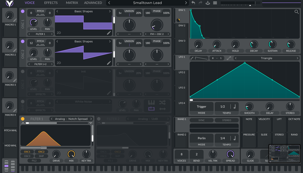The height and width of the screenshot is (173, 303).
Task: Open the OSC 1 FILTER 1 destination selector
Action: click(x=40, y=34)
